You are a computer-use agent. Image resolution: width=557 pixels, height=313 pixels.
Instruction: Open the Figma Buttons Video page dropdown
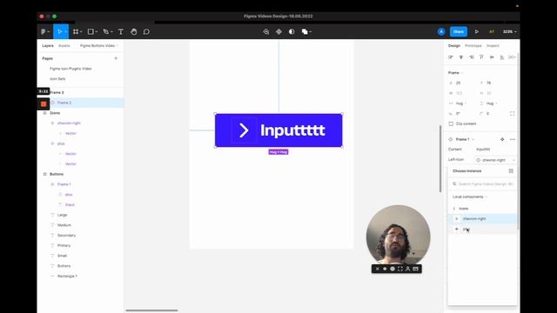(99, 46)
